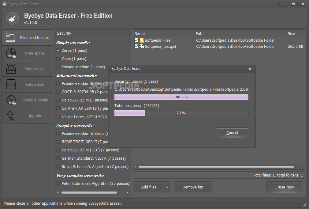
Task: Click the Entire drive disk icon
Action: point(11,69)
